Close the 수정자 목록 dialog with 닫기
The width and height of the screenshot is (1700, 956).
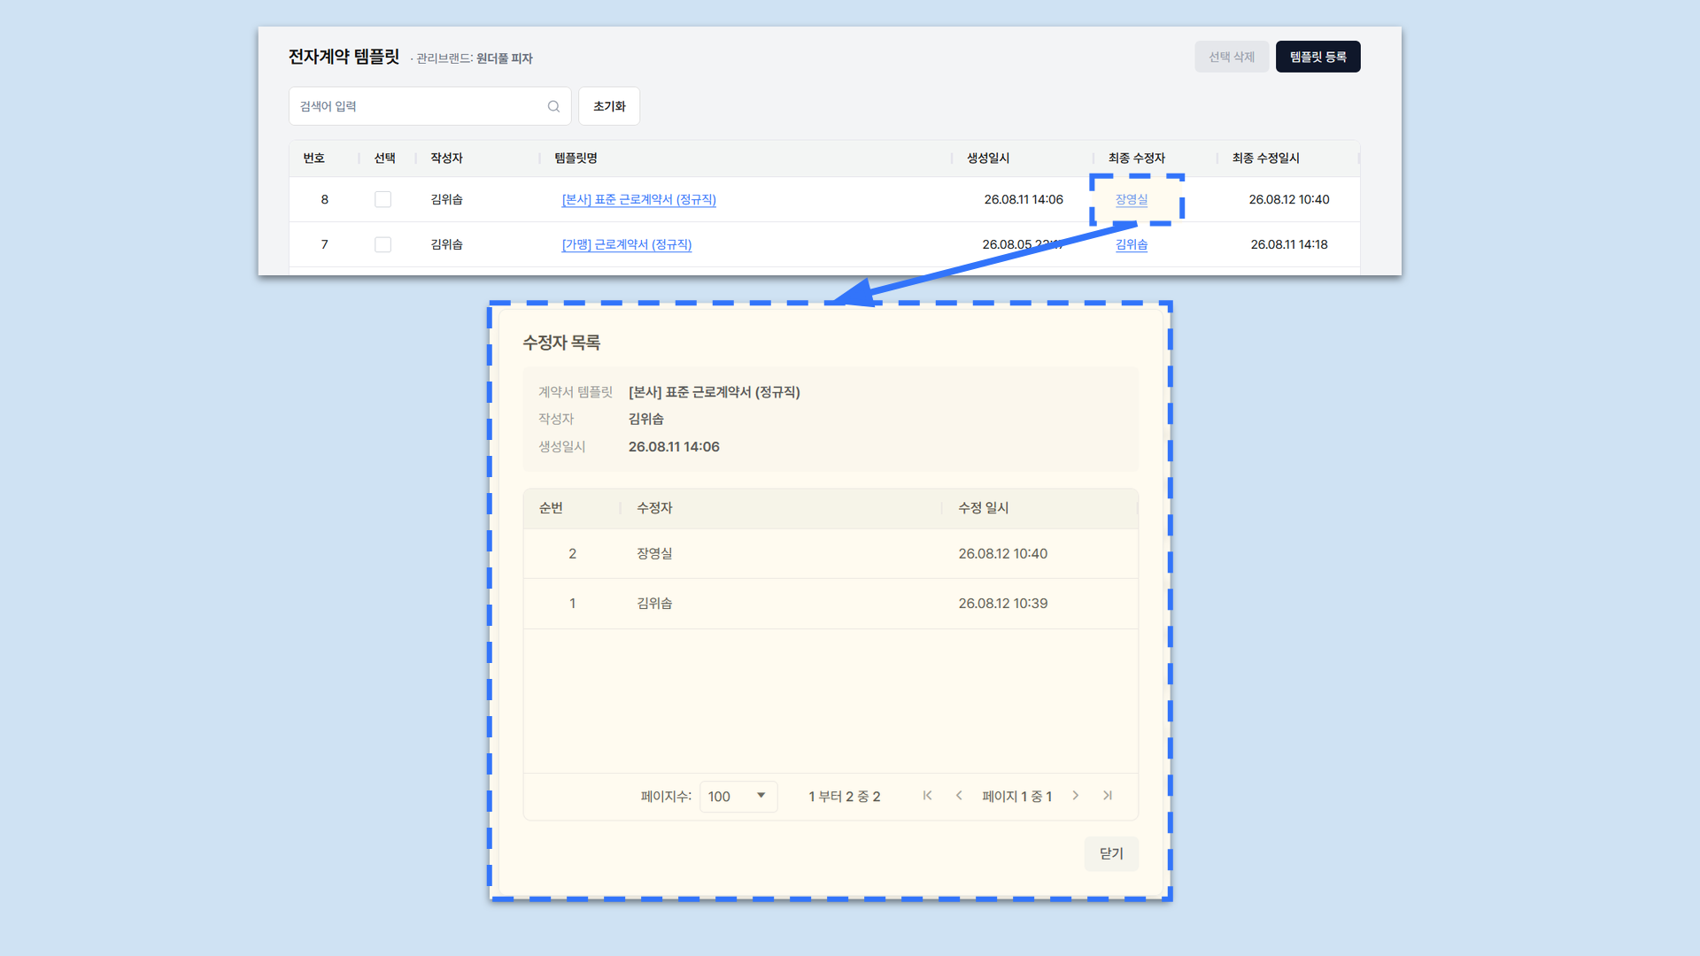(1111, 853)
